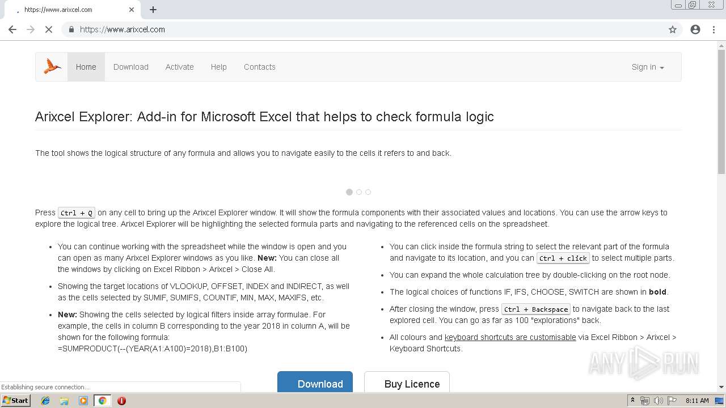This screenshot has width=726, height=408.
Task: Click scrollbar down arrow
Action: [721, 387]
